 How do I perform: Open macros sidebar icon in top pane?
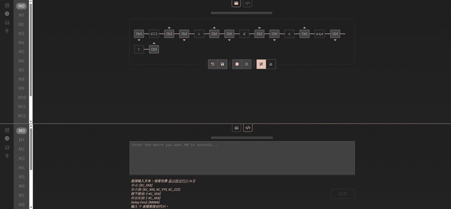coord(7,14)
